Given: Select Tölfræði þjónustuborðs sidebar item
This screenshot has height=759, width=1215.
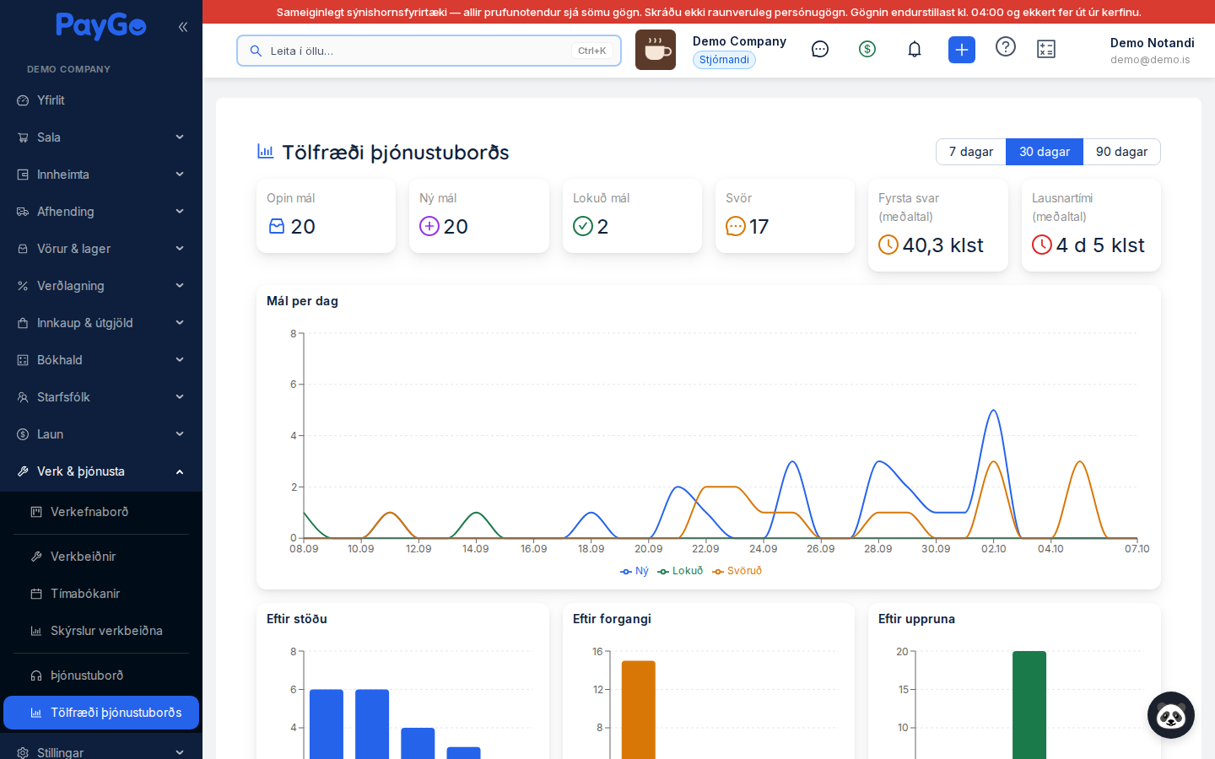Looking at the screenshot, I should tap(101, 713).
